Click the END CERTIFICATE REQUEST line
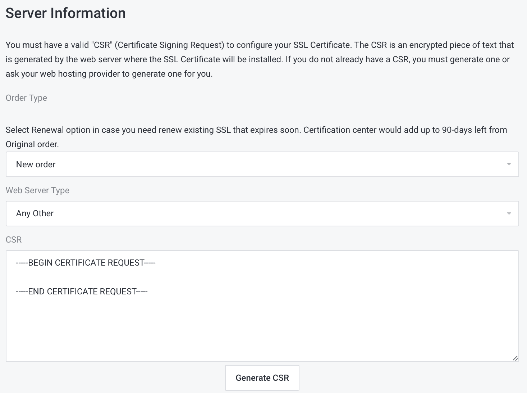Screen dimensions: 527x393 pyautogui.click(x=82, y=292)
